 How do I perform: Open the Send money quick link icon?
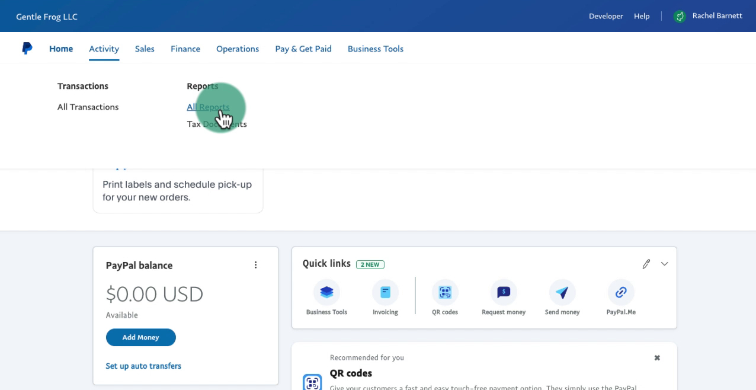(x=562, y=292)
